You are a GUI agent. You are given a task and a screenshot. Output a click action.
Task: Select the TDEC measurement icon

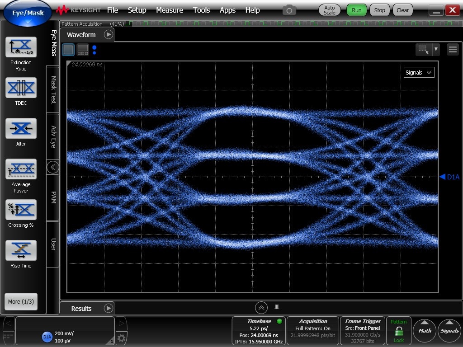tap(21, 88)
